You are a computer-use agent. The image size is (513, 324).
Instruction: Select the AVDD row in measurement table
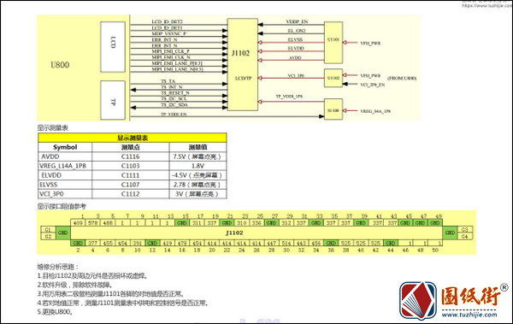point(133,156)
